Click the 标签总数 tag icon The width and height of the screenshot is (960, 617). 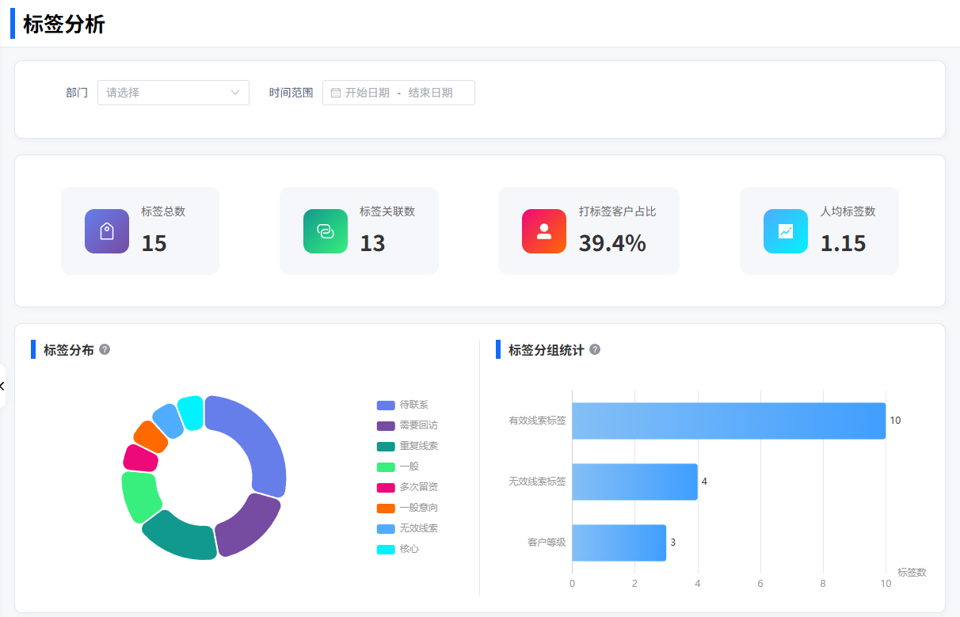107,231
